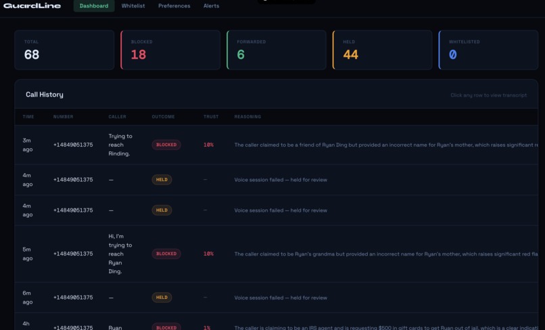The width and height of the screenshot is (545, 330).
Task: Switch to the Whitelist tab
Action: click(133, 6)
